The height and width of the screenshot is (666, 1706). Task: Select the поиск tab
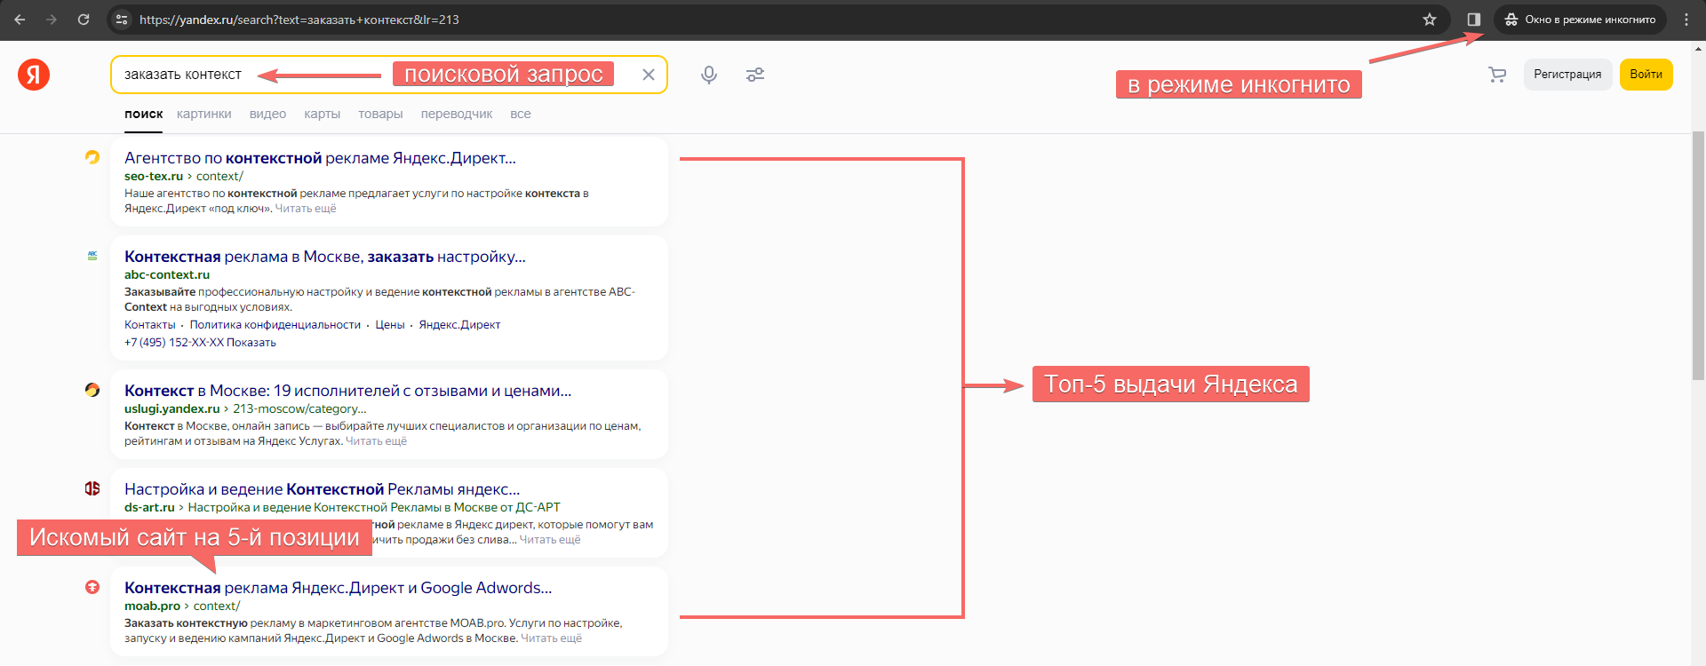[144, 114]
